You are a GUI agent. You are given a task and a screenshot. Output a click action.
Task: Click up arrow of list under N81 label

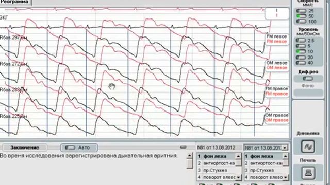(x=238, y=156)
